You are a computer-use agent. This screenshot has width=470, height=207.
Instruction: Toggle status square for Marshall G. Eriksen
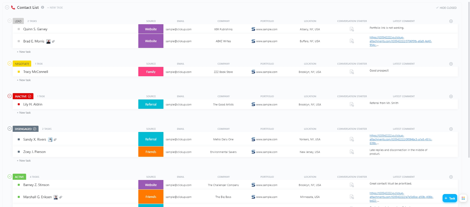pos(19,197)
